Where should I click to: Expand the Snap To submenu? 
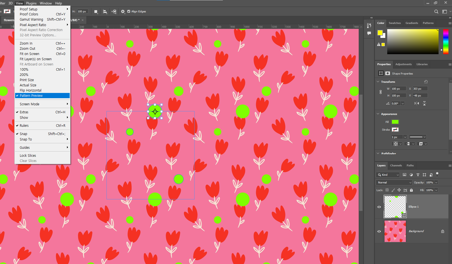(x=43, y=139)
